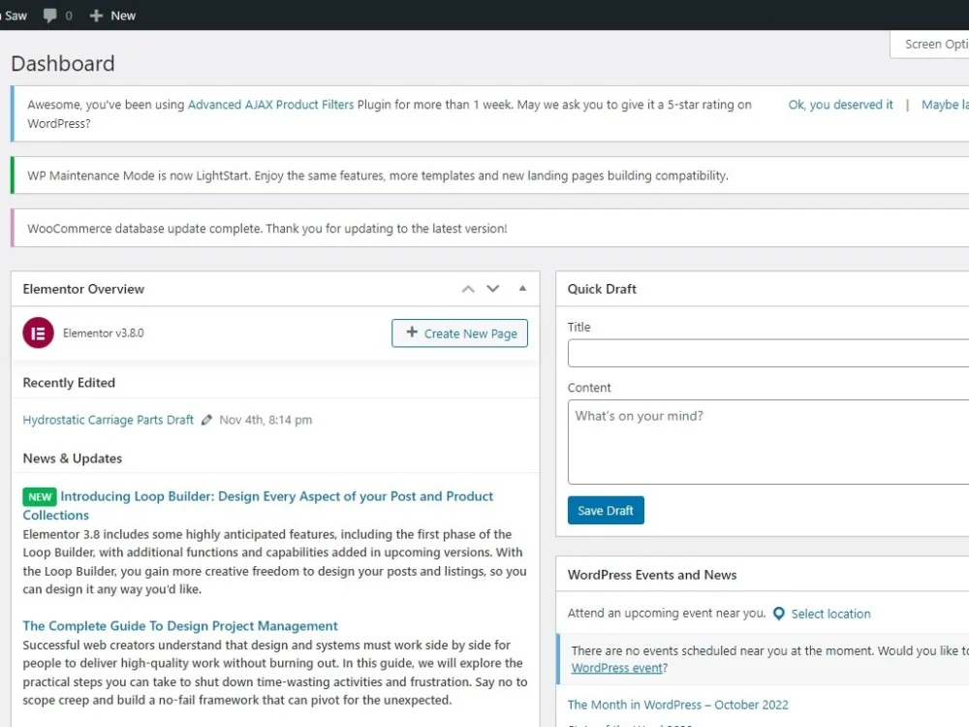969x727 pixels.
Task: Open the Saw site menu item
Action: 14,16
